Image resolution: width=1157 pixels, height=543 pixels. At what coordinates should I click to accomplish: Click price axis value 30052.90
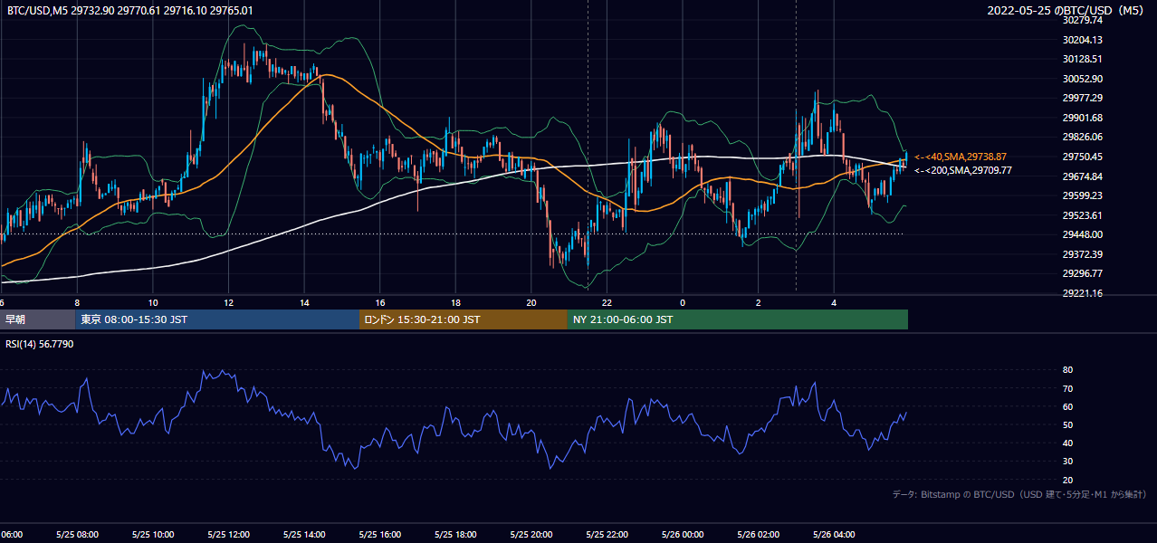point(1083,79)
